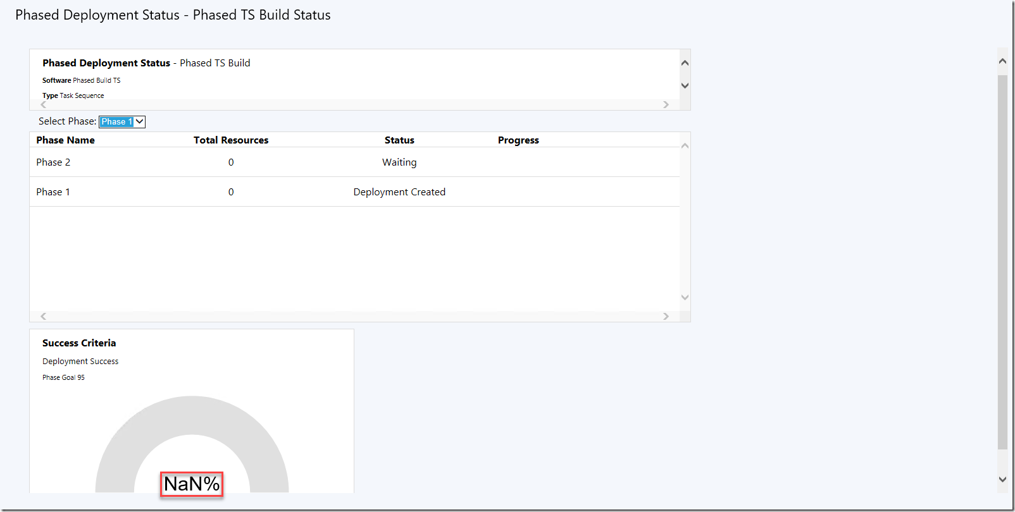Click scroll down arrow in deployment status header panel
1015x512 pixels.
click(x=685, y=85)
